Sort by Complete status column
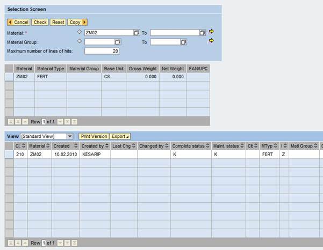The width and height of the screenshot is (323, 250). [207, 146]
